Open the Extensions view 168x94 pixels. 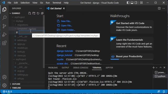point(4,43)
